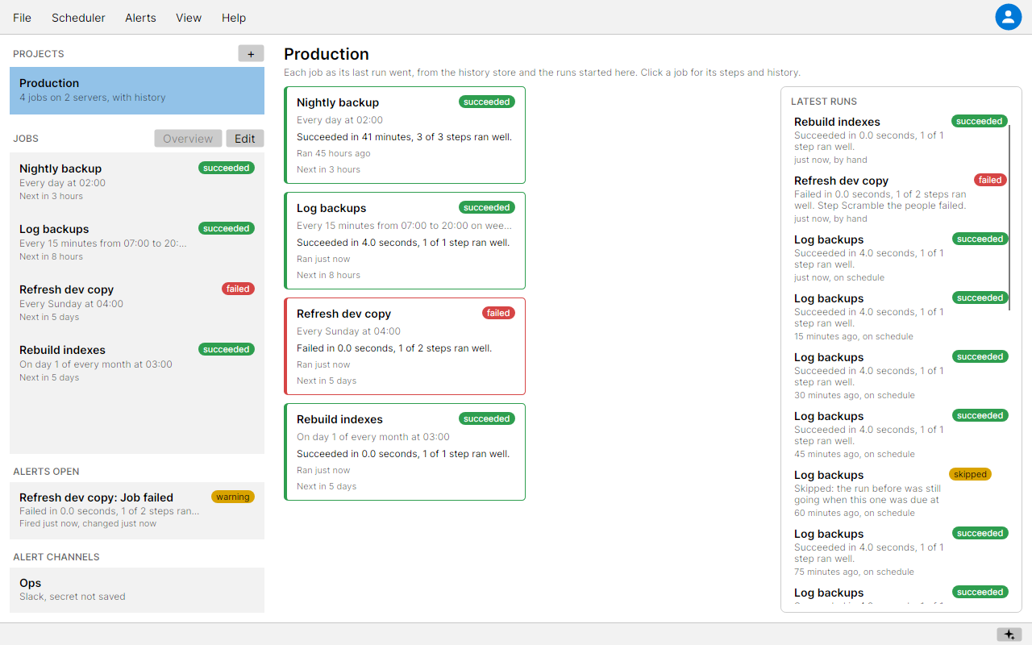The height and width of the screenshot is (645, 1032).
Task: Open the Refresh dev copy warning alert
Action: tap(137, 510)
